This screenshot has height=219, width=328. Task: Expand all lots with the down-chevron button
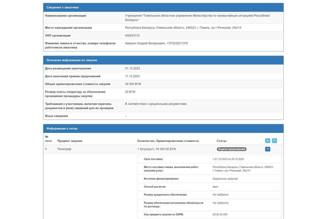[268, 141]
